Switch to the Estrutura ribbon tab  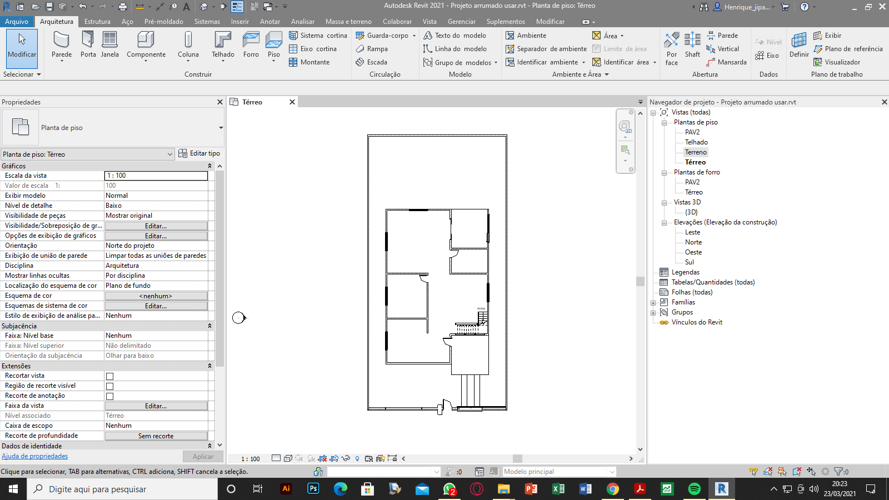[97, 22]
